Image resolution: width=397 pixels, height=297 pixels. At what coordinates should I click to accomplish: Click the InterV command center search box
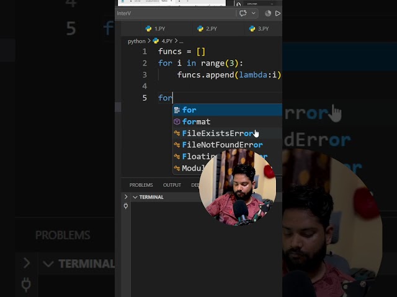click(x=175, y=14)
